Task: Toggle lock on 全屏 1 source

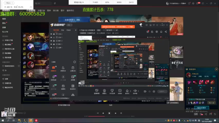Action: (54, 48)
